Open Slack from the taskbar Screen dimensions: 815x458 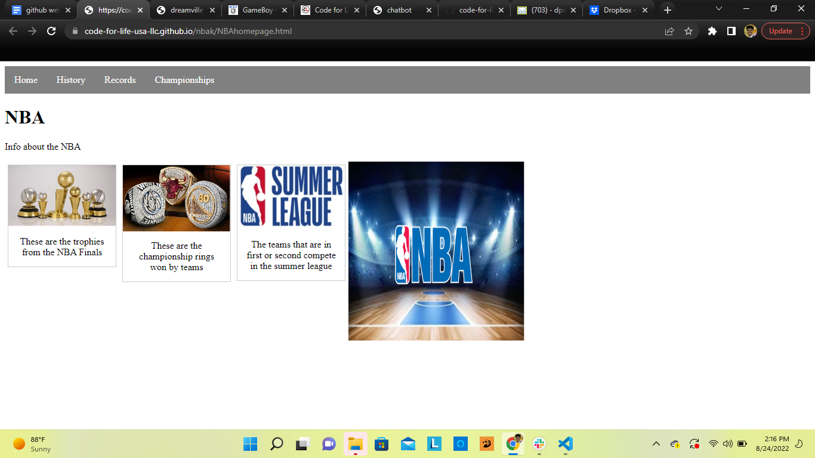pos(539,444)
